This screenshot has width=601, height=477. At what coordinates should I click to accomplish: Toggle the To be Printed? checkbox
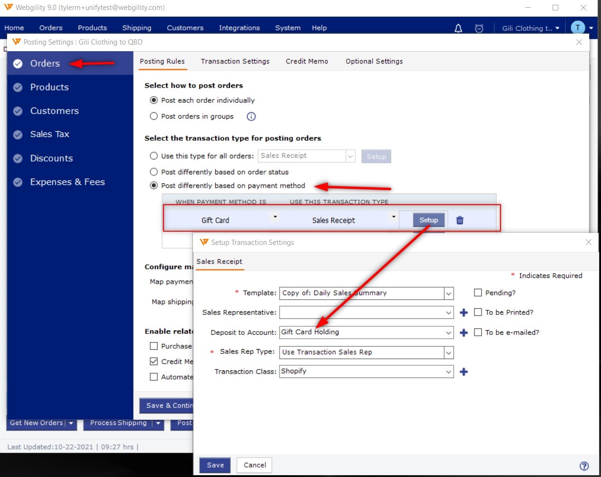(x=478, y=312)
